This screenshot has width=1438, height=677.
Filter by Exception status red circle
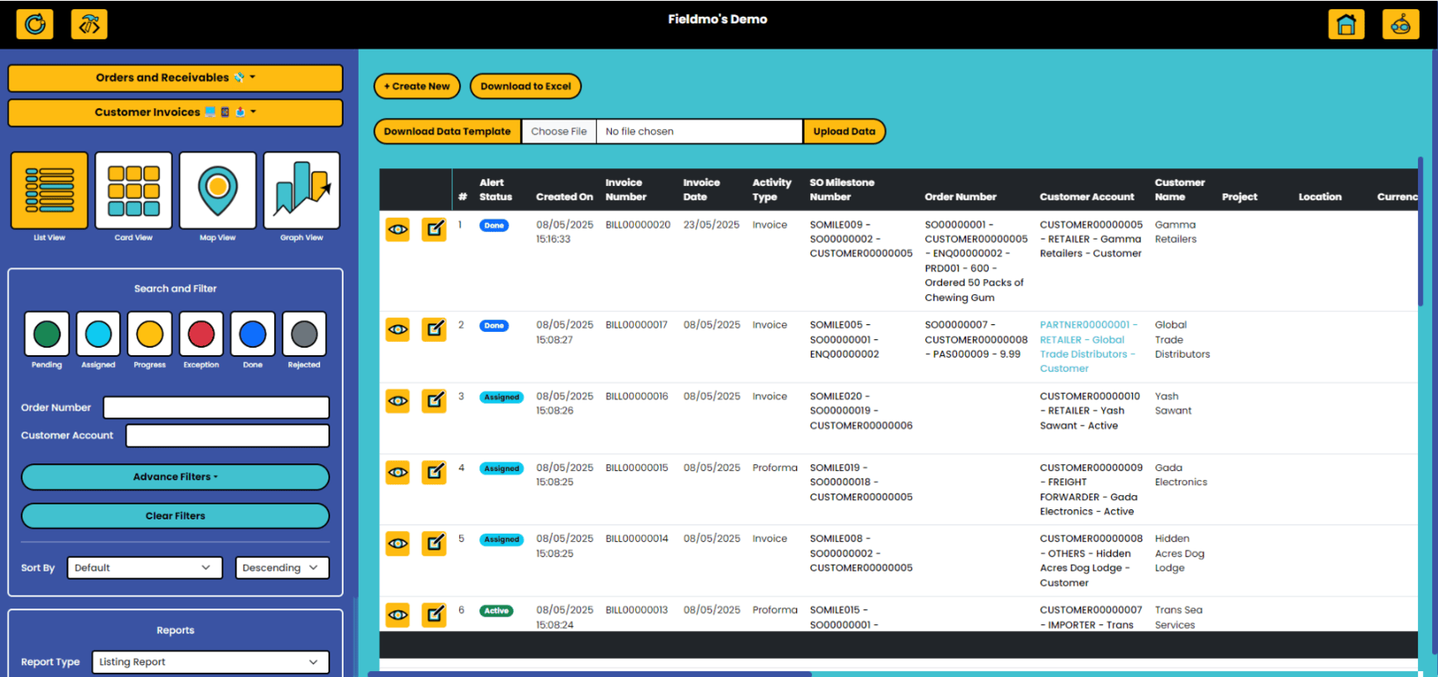pos(201,333)
